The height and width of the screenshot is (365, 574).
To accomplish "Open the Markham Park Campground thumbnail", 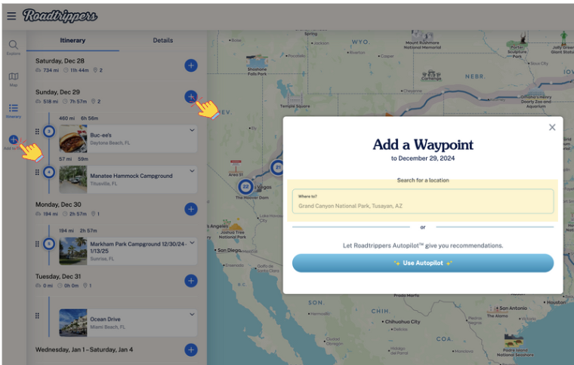I will (73, 251).
